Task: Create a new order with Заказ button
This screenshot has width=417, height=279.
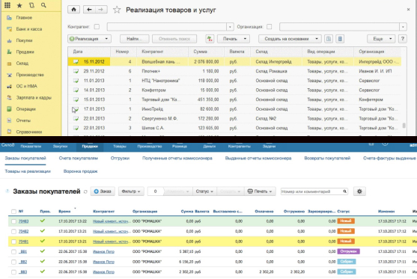Action: 103,191
